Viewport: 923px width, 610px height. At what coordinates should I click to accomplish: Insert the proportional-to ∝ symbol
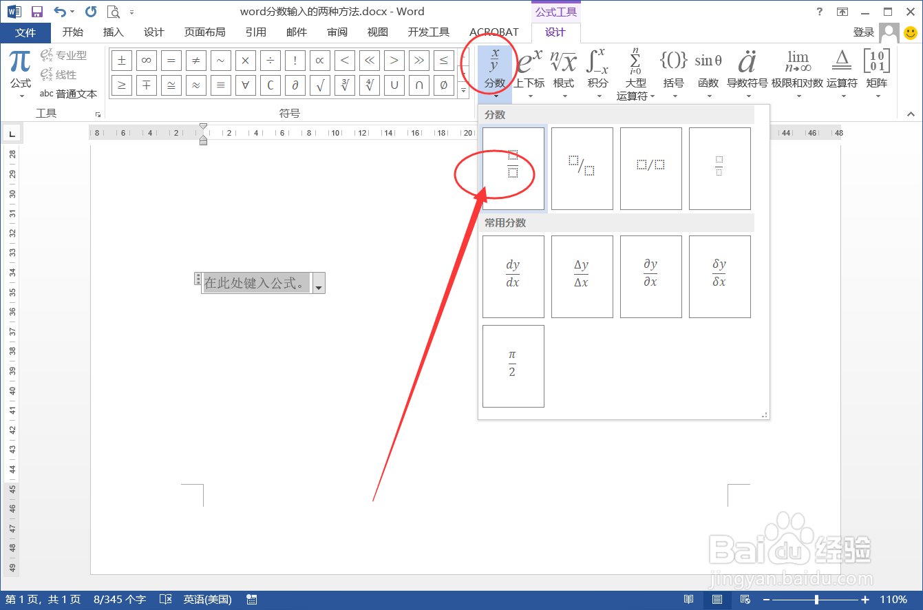(320, 61)
